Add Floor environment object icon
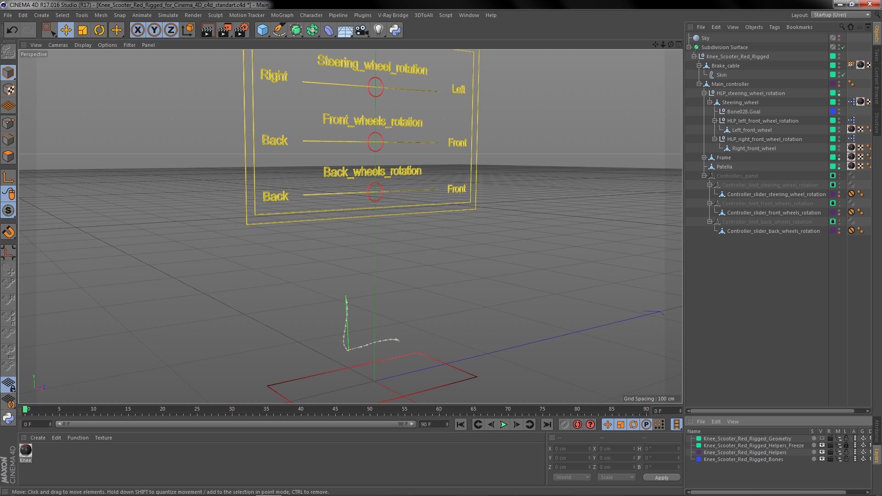 pos(345,30)
